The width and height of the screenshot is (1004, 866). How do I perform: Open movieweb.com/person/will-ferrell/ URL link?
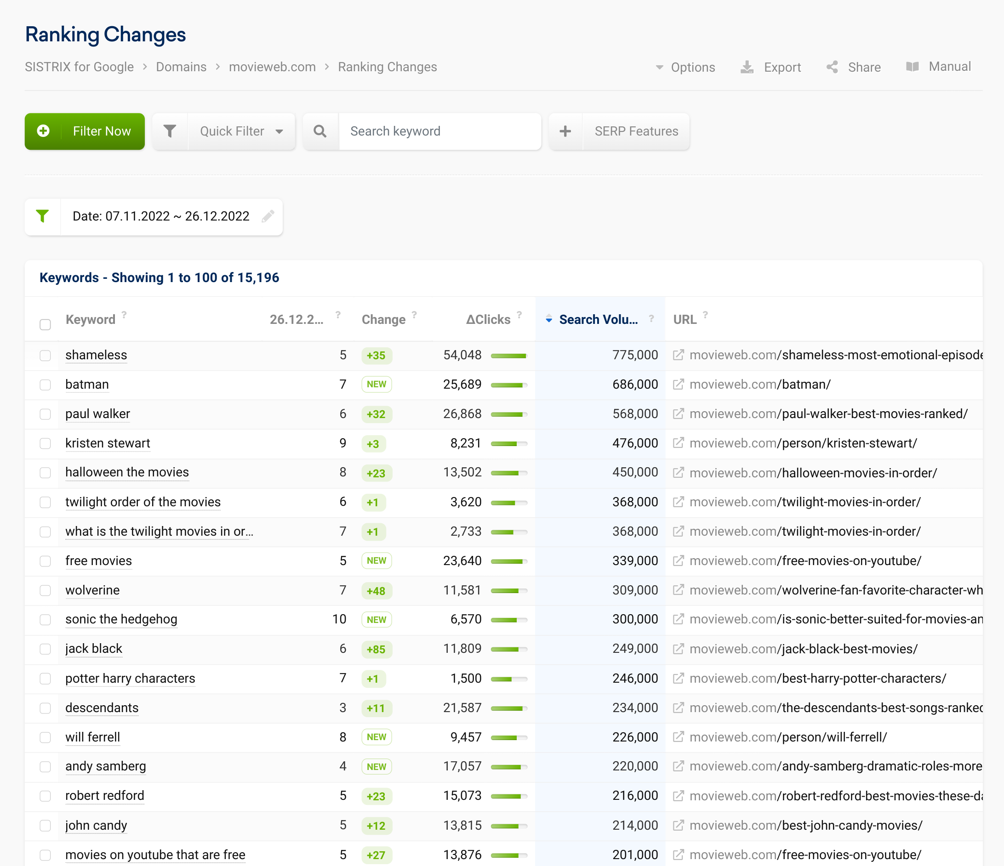tap(788, 737)
